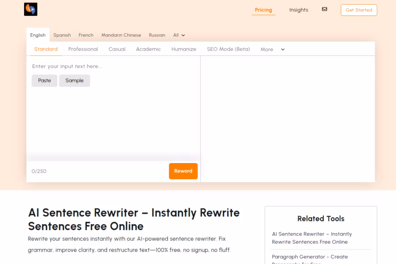Click the site logo icon
Screen dimensions: 396x264
coord(31,9)
